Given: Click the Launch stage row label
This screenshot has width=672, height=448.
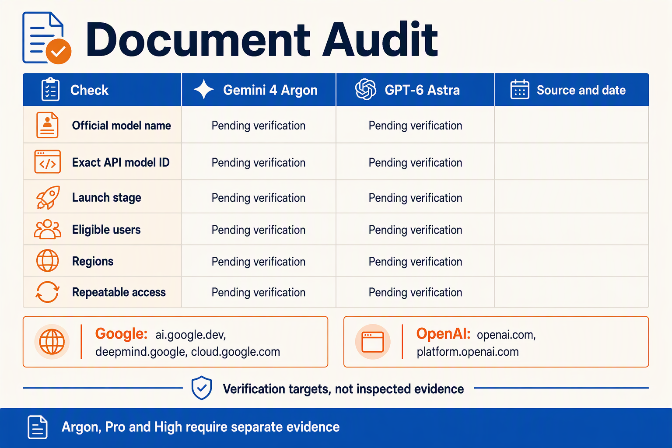Looking at the screenshot, I should pos(107,198).
